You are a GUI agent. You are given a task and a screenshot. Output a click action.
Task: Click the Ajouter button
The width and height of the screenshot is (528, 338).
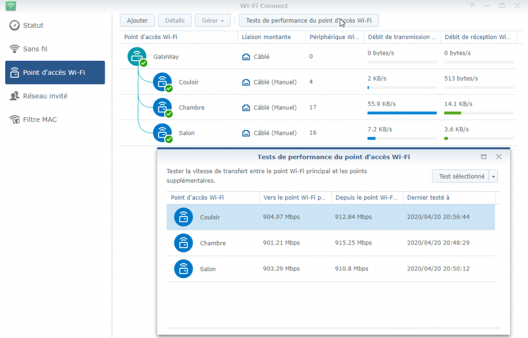(x=137, y=21)
